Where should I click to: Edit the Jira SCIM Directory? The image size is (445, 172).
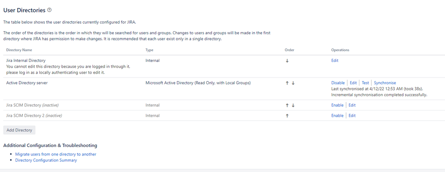(x=352, y=105)
